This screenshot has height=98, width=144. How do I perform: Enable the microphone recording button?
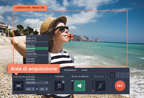100,86
